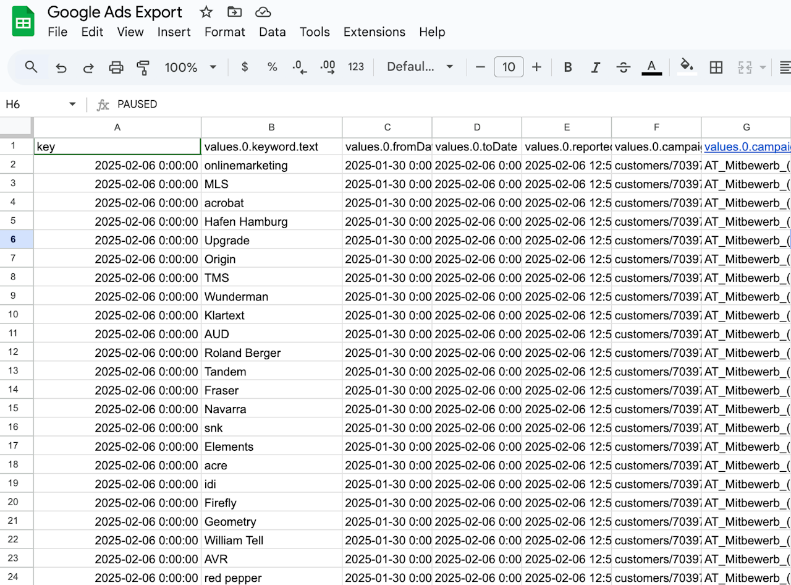Screen dimensions: 791x585
Task: Open the fill color picker
Action: pyautogui.click(x=687, y=67)
